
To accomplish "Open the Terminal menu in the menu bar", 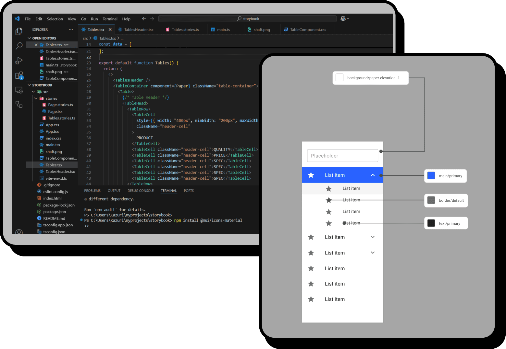I will coord(110,19).
